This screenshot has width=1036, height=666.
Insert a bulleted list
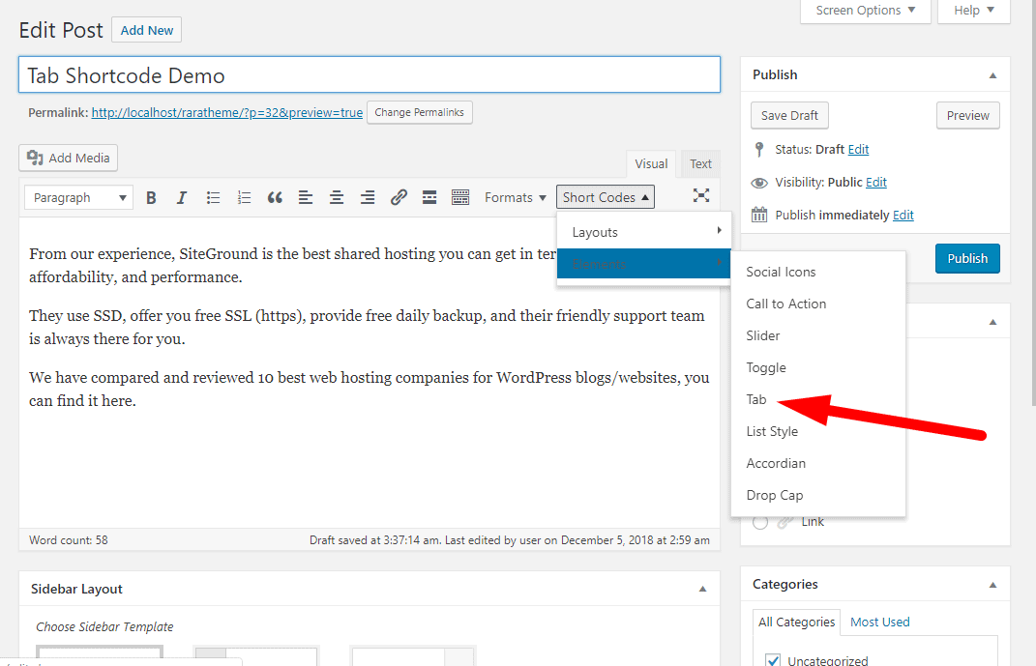[213, 197]
